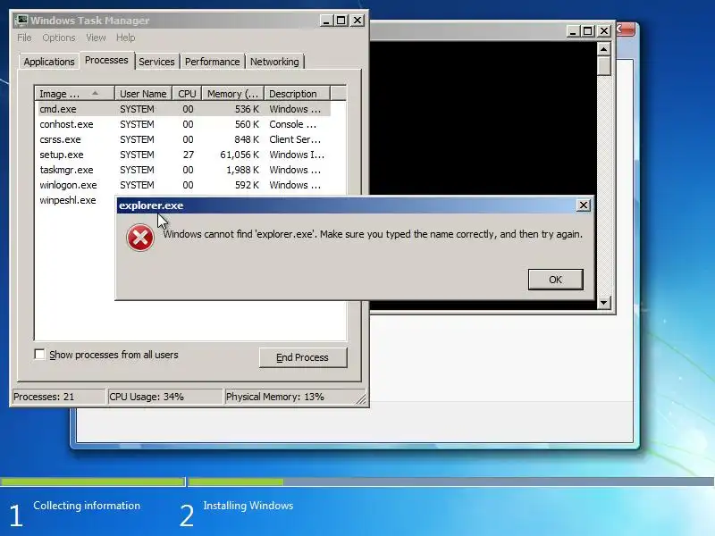The height and width of the screenshot is (536, 715).
Task: Maximize the command prompt window
Action: (x=588, y=30)
